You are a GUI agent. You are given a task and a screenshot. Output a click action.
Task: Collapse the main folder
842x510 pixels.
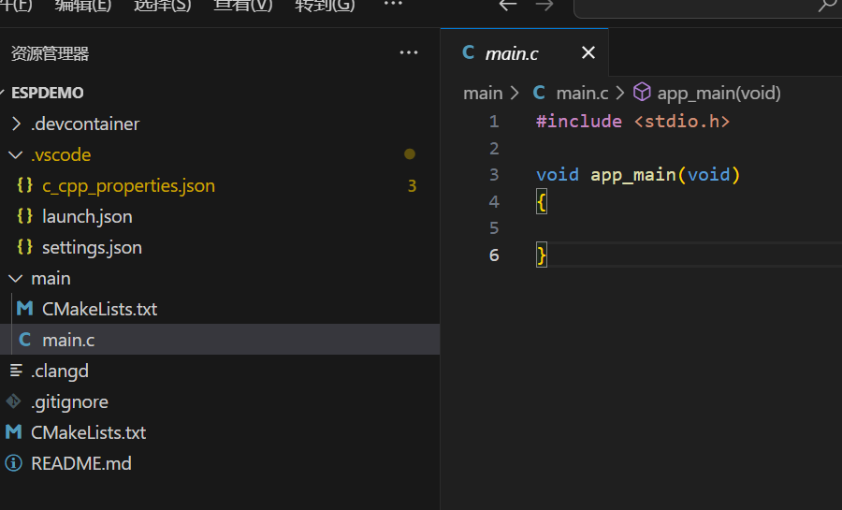(x=16, y=279)
